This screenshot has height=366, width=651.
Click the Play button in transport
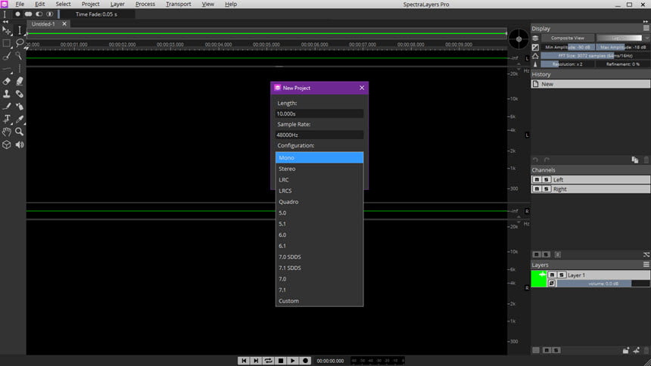[293, 361]
